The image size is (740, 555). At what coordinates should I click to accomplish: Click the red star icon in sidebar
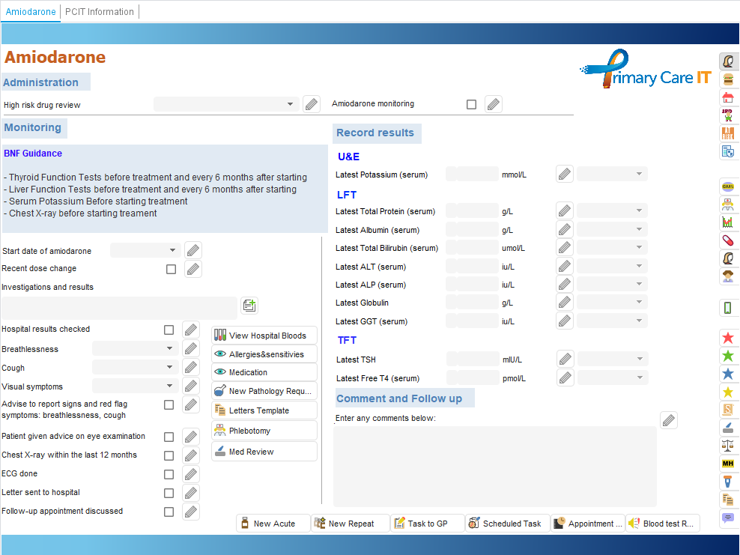(727, 338)
